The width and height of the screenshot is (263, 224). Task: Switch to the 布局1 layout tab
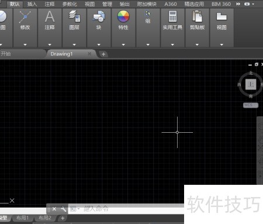tap(23, 218)
